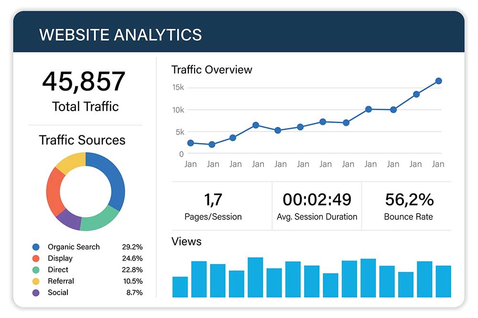The height and width of the screenshot is (318, 478).
Task: Toggle the Organic Search series in the legend
Action: [x=74, y=246]
